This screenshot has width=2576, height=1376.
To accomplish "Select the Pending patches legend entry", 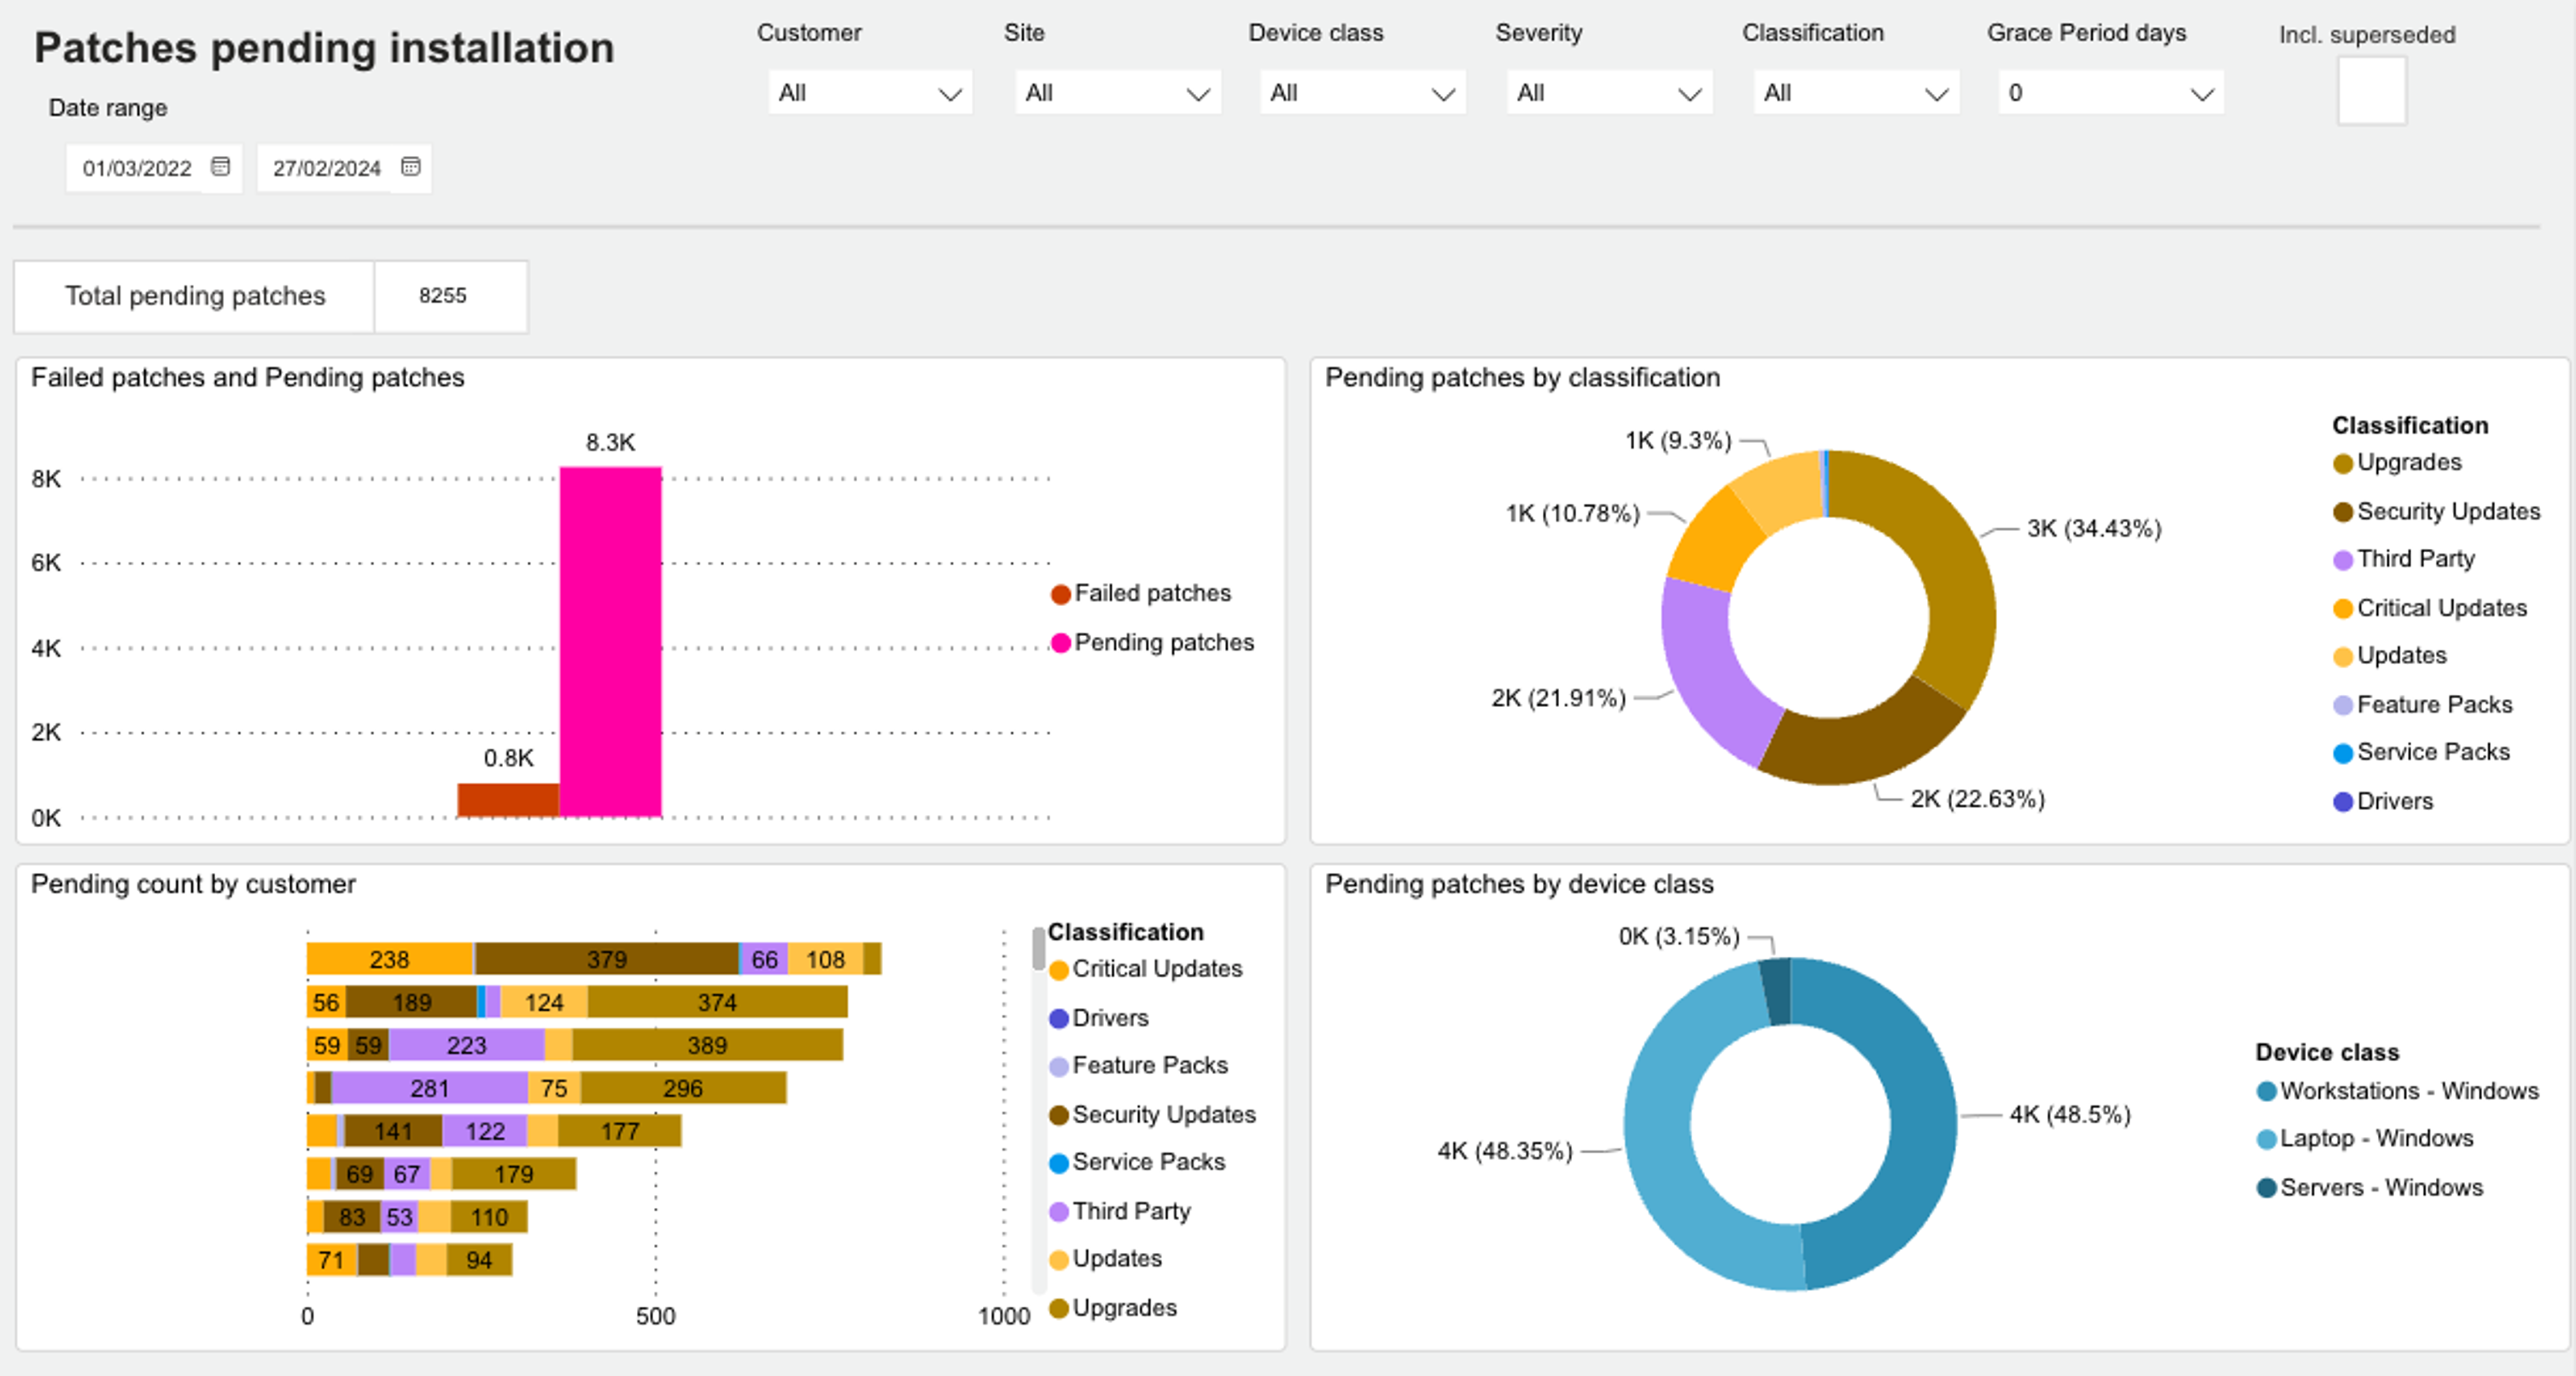I will point(1163,642).
